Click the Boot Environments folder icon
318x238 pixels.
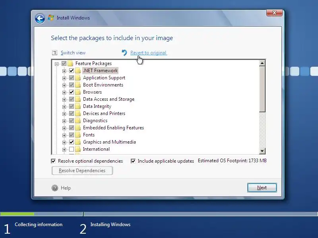[78, 85]
